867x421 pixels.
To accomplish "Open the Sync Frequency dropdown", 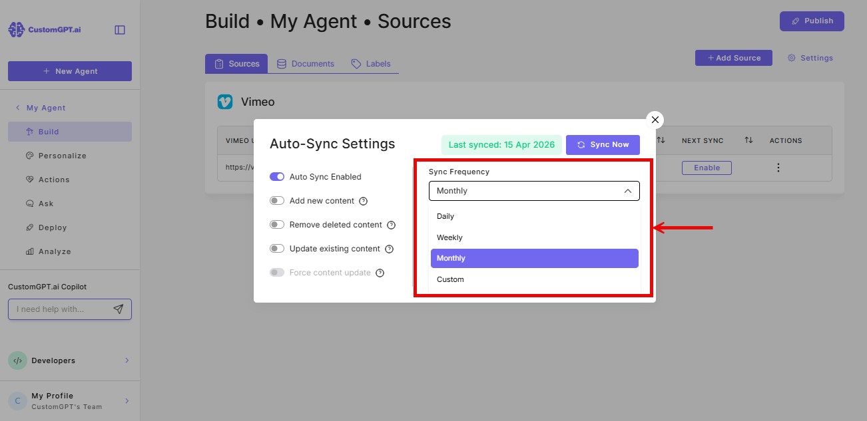I will tap(534, 191).
